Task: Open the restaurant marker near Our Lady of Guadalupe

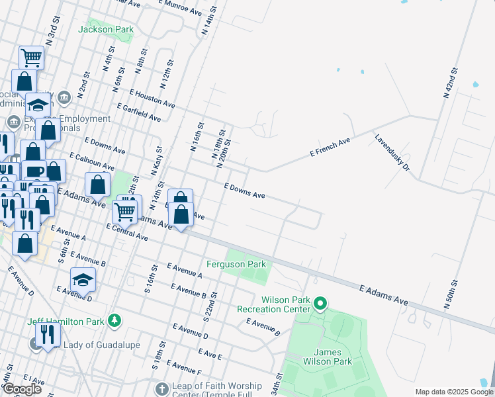Action: tap(46, 333)
